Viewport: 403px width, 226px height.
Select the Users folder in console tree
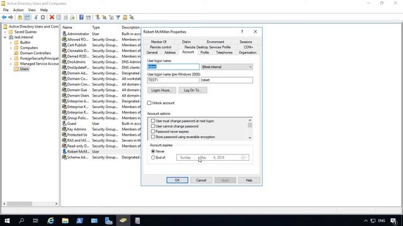click(24, 69)
